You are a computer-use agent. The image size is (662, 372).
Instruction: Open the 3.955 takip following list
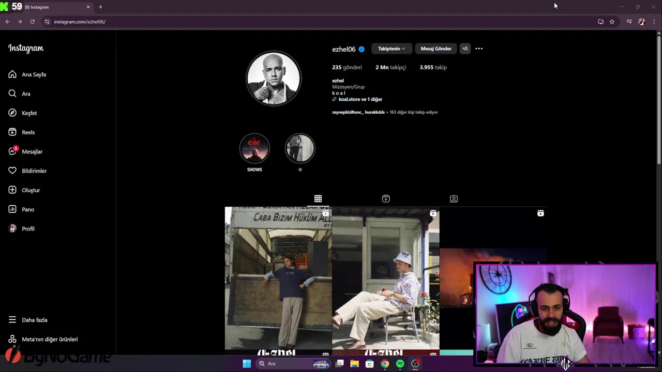[x=433, y=67]
